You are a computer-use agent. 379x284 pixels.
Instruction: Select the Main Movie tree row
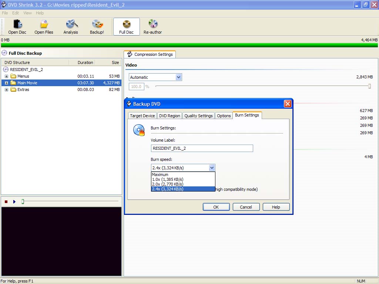61,83
